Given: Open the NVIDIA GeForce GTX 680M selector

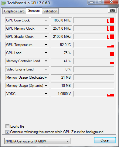Looking at the screenshot, I should pos(37,141).
